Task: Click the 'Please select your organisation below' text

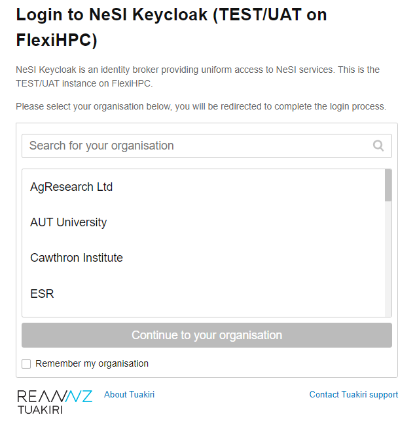Action: [201, 106]
